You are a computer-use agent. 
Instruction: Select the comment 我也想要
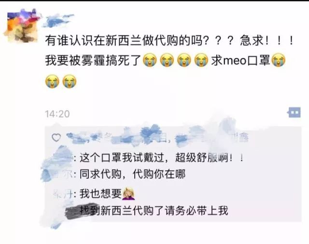100,194
